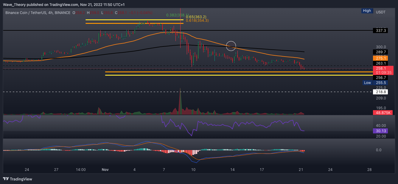The image size is (398, 184).
Task: Click the 0.65(363.2) Fibonacci label
Action: pyautogui.click(x=196, y=17)
